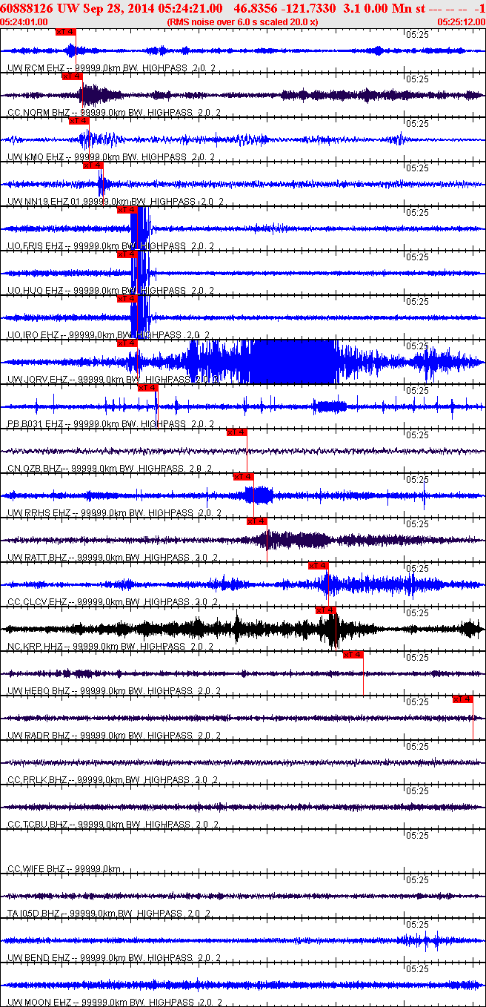
Task: Select the pick marker on UW KMO trace
Action: (x=79, y=121)
